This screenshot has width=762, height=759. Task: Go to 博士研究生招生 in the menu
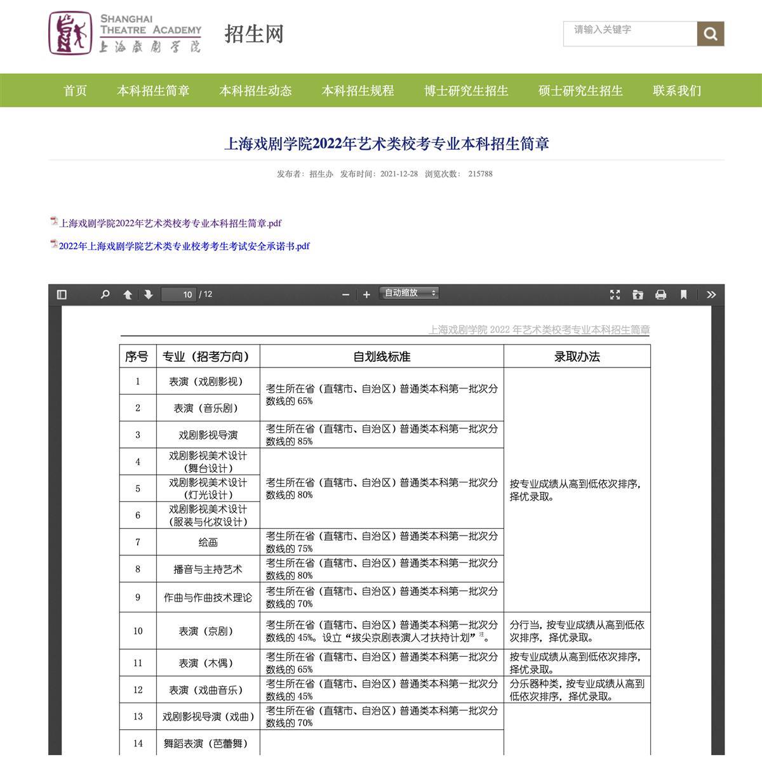[466, 91]
